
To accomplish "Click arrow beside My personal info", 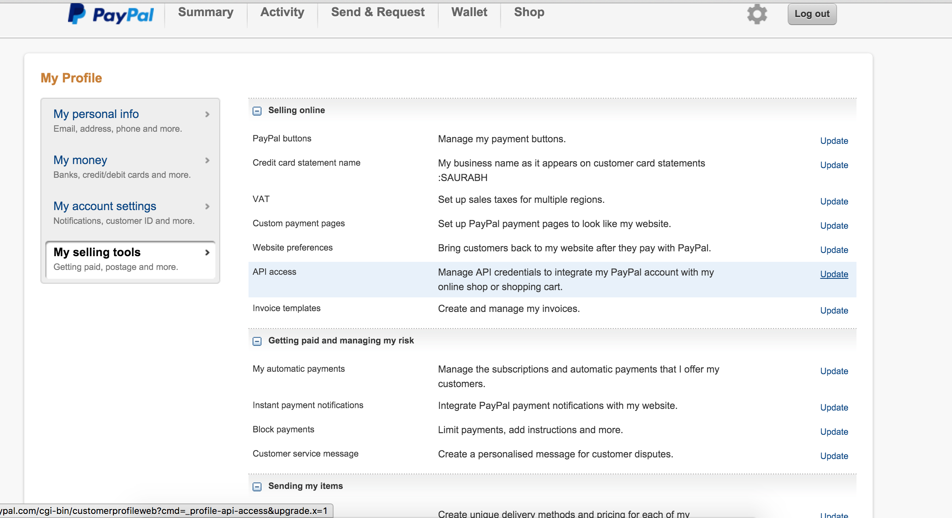I will coord(207,114).
